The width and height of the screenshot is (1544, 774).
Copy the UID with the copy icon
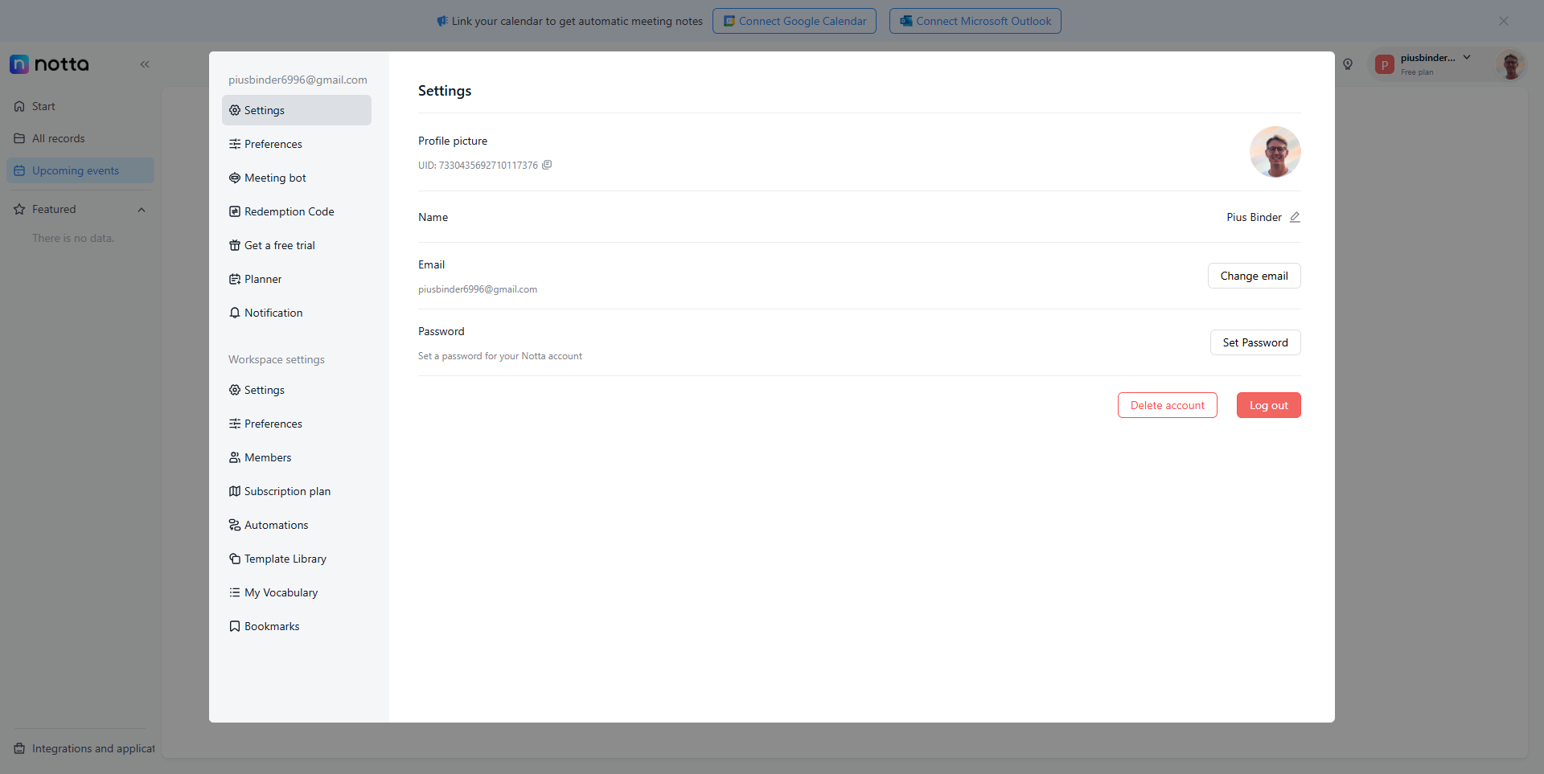[547, 165]
